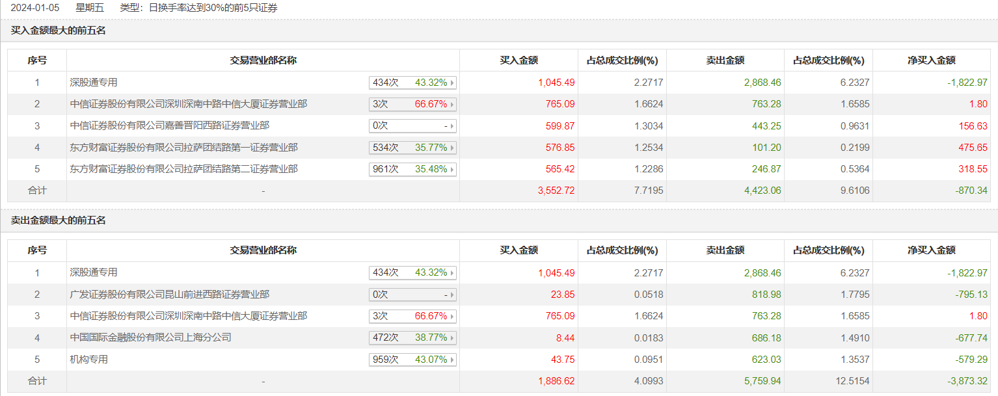This screenshot has width=998, height=396.
Task: Open 深股通专用 link in buy table
Action: coord(94,83)
